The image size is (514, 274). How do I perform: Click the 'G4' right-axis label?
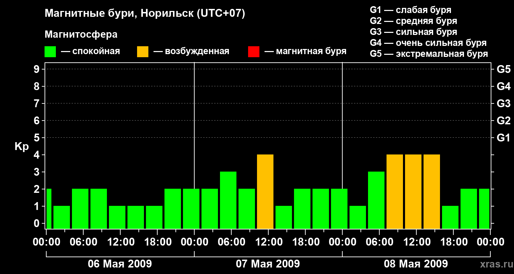(x=504, y=86)
